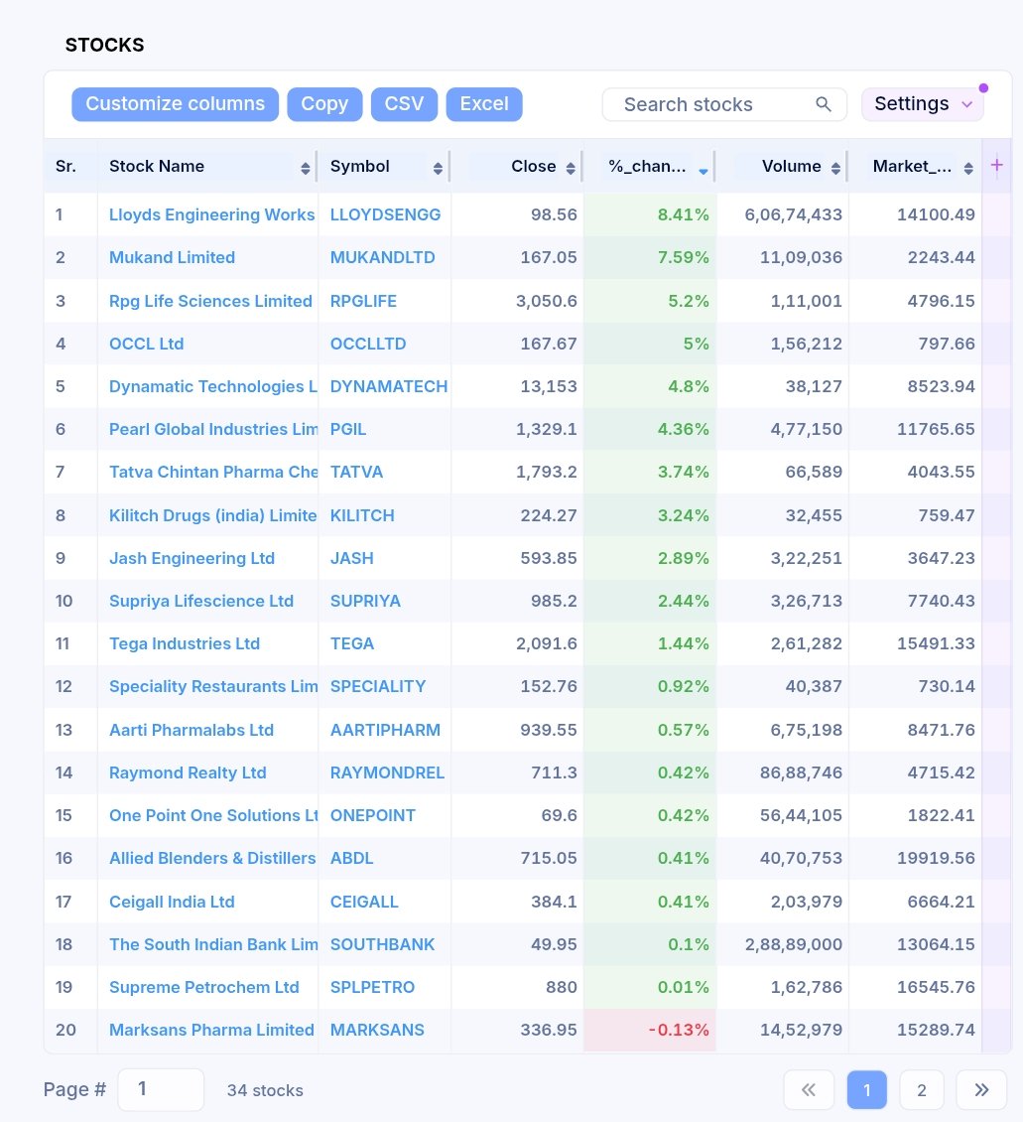Click the RPGLIFE symbol link
The height and width of the screenshot is (1122, 1023).
[363, 301]
